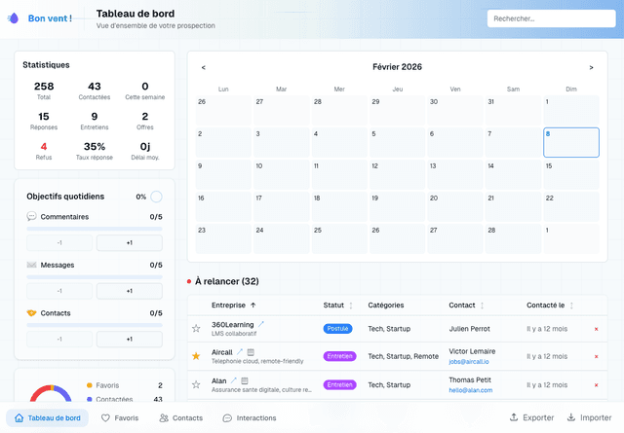Click the Messages goal progress bar
This screenshot has width=624, height=433.
point(95,277)
